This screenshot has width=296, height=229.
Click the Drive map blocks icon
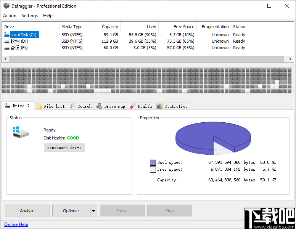(x=99, y=106)
